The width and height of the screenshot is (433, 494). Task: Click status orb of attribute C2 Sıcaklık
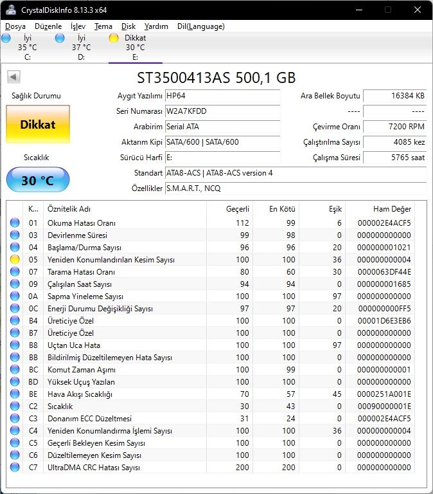(x=15, y=406)
